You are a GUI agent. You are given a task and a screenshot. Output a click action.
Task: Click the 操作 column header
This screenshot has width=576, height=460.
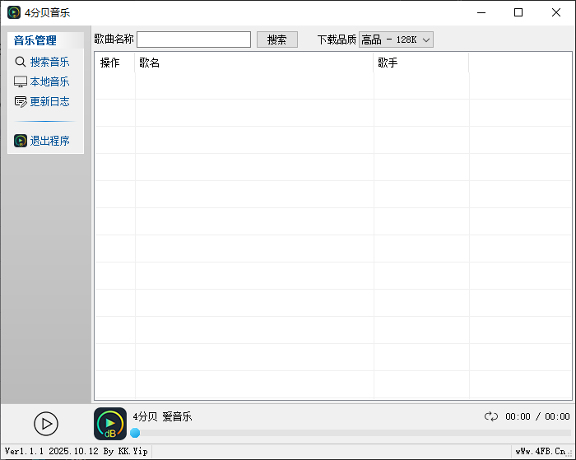(x=110, y=63)
